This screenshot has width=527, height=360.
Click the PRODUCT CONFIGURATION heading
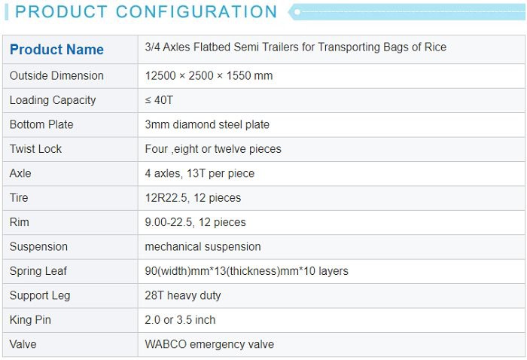[x=146, y=12]
